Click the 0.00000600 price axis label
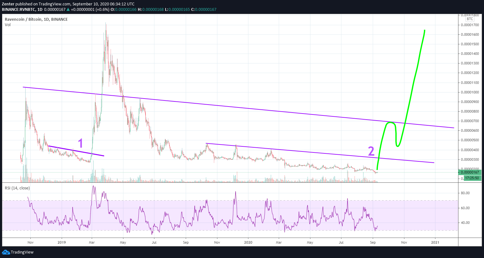 [470, 130]
